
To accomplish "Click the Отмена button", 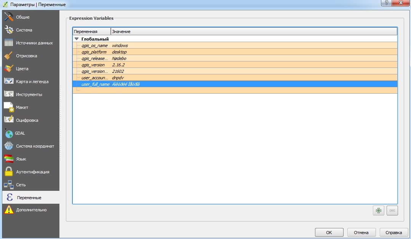I will [x=361, y=232].
